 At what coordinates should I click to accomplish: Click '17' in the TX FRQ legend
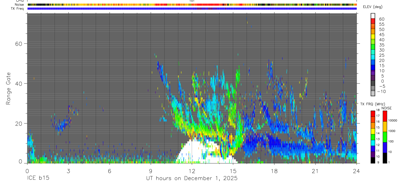click(378, 116)
